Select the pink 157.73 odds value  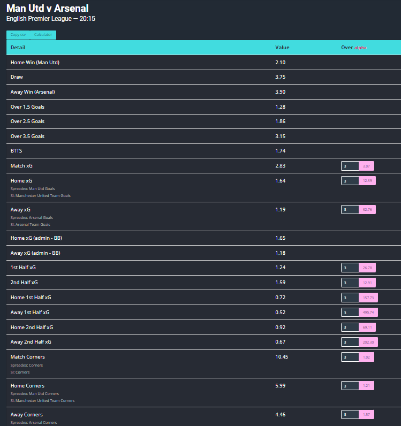(368, 298)
